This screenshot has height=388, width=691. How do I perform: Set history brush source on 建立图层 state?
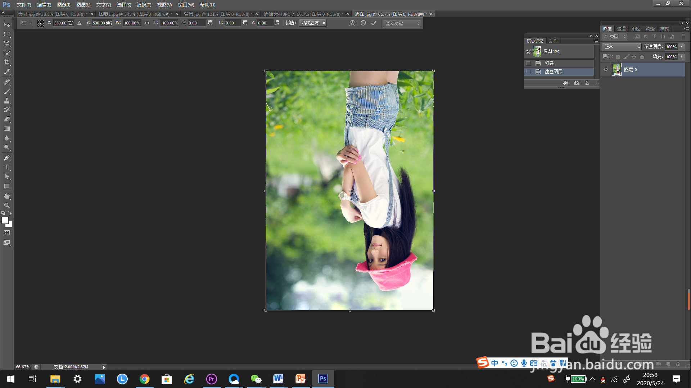coord(528,72)
